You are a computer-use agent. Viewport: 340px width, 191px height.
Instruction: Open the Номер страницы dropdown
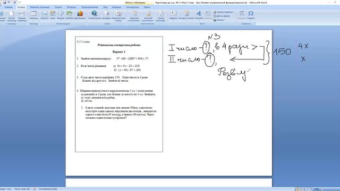point(161,16)
